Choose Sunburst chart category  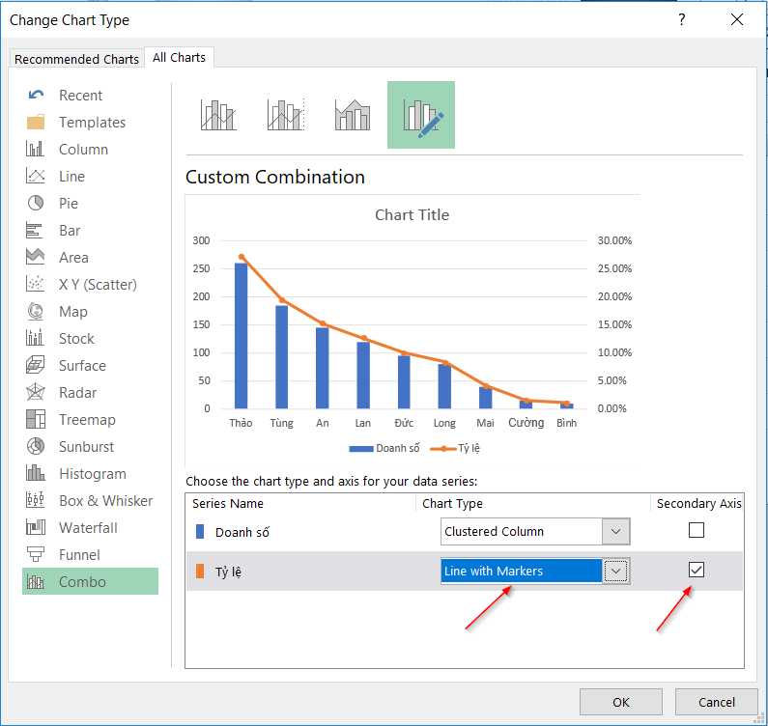(90, 446)
